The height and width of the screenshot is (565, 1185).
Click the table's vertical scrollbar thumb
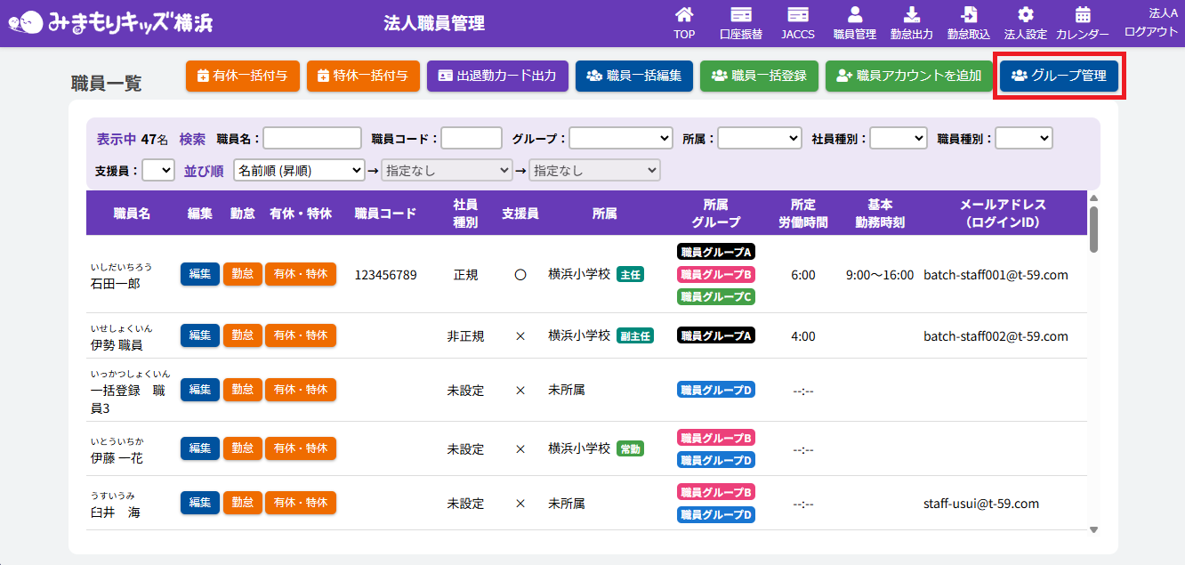pyautogui.click(x=1093, y=230)
